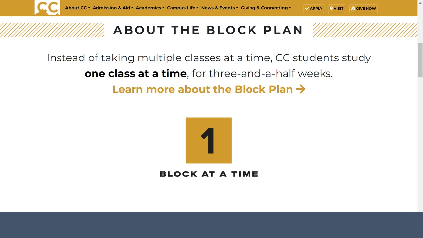The width and height of the screenshot is (423, 238).
Task: Click the APPLY button
Action: (x=314, y=8)
